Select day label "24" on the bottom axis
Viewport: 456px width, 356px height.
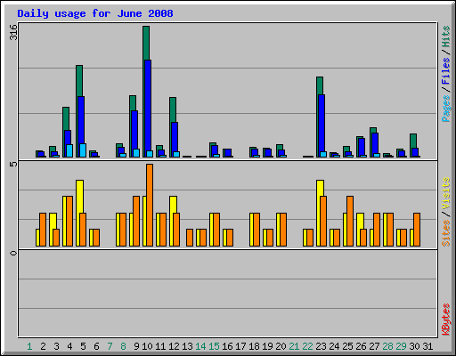pyautogui.click(x=334, y=346)
